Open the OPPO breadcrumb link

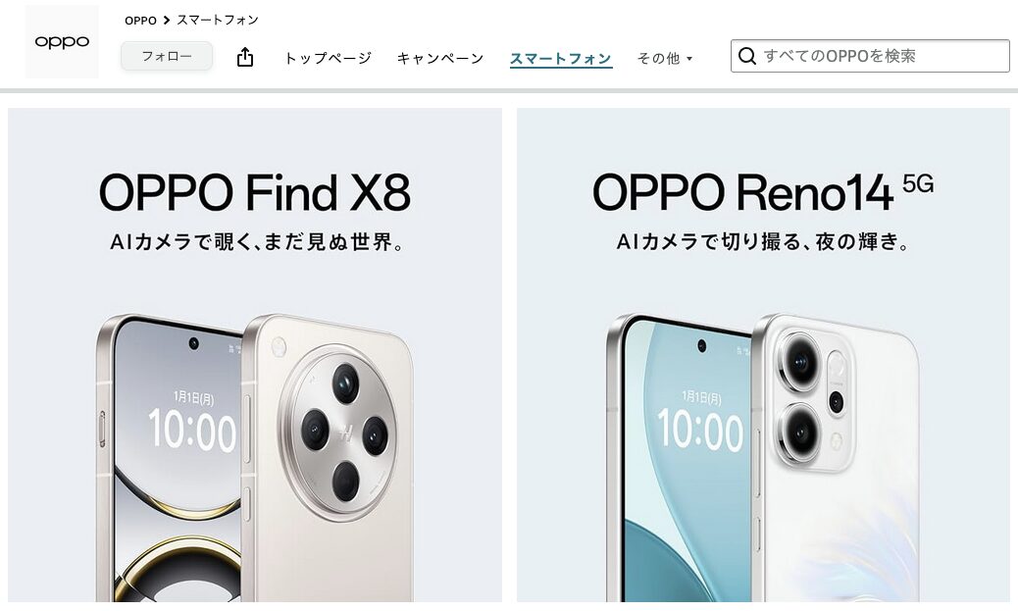tap(141, 21)
